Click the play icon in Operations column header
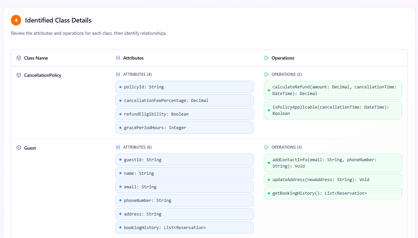Screen dimensions: 418x238 [267, 58]
